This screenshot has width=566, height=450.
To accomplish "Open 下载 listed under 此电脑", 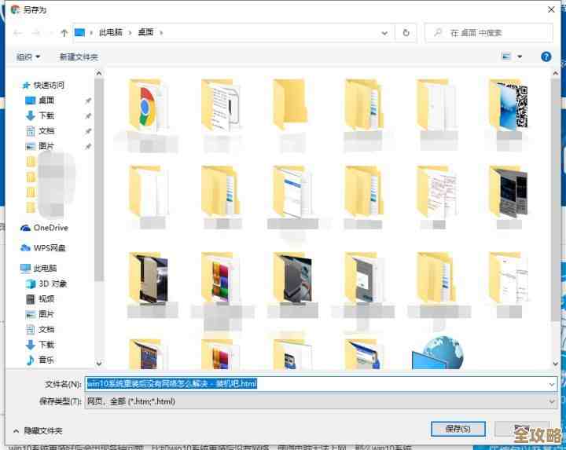I will pyautogui.click(x=46, y=344).
